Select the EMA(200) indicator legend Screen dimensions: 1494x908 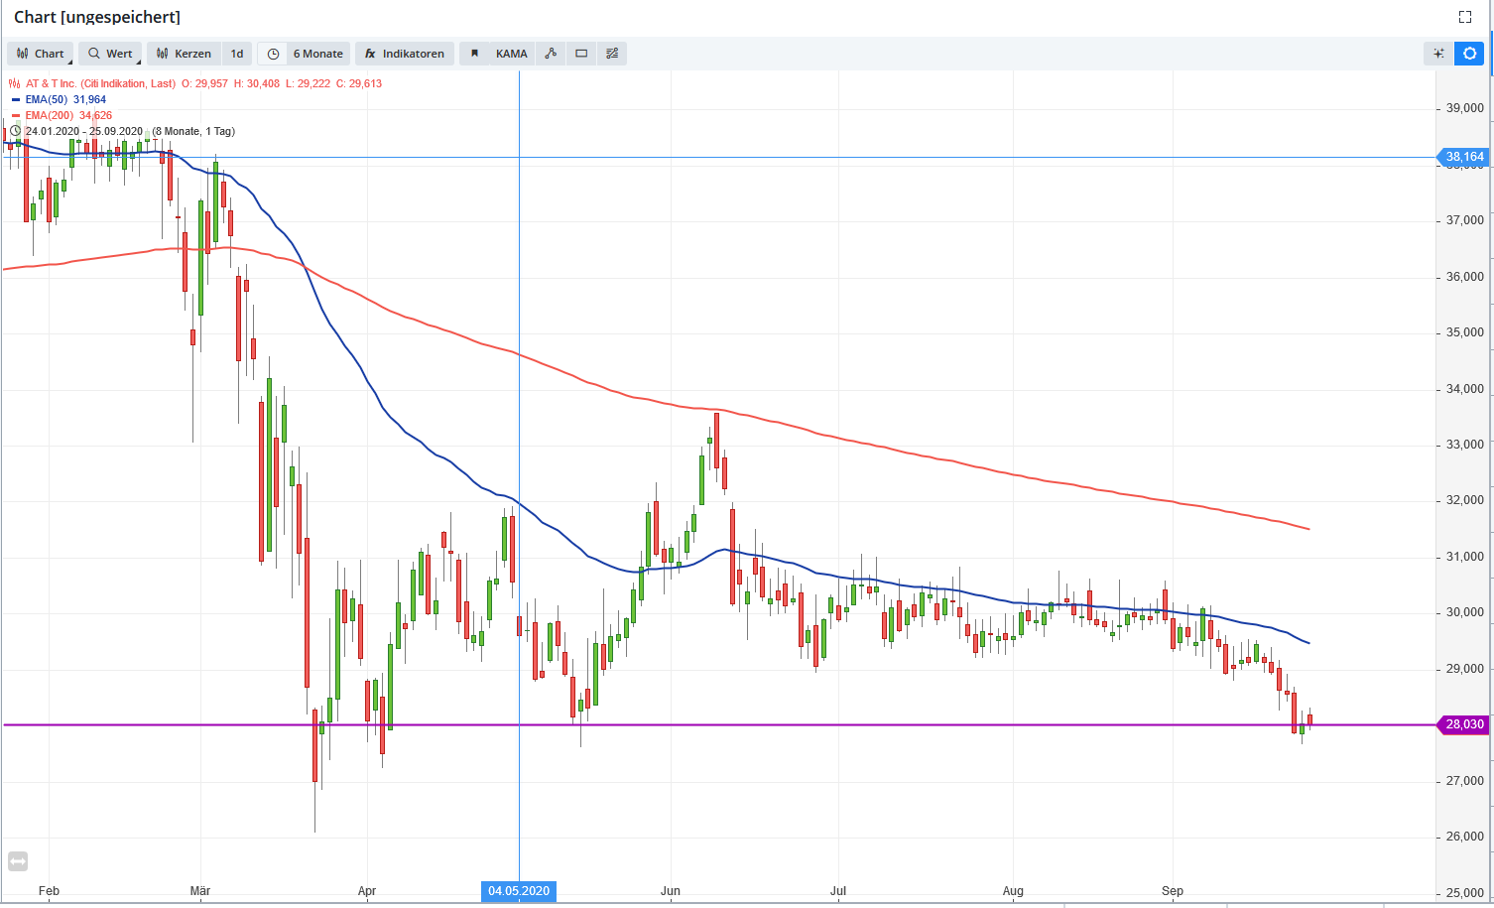pos(68,115)
